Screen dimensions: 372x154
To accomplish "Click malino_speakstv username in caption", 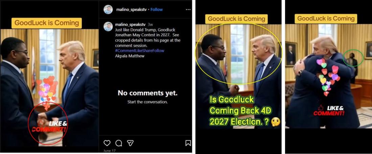I will click(x=130, y=24).
